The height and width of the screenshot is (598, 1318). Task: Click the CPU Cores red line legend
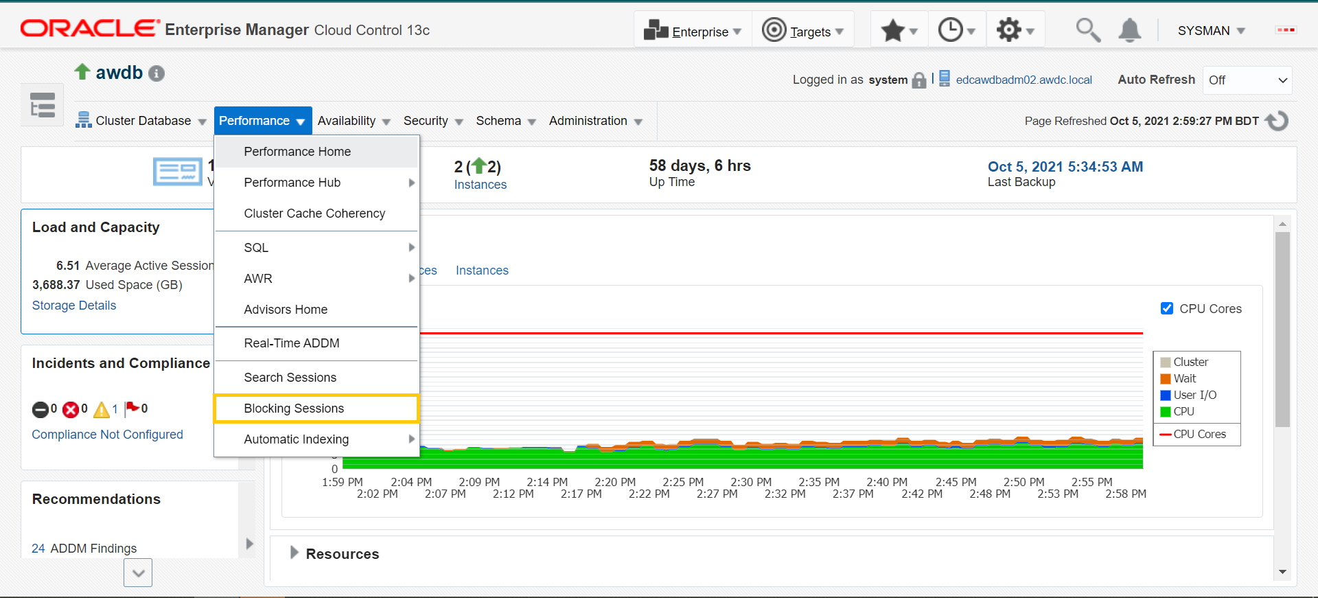1166,435
